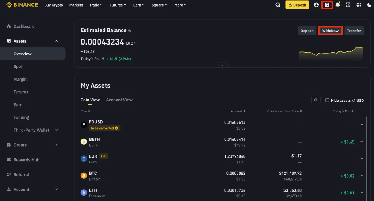Open Markets in top menu

(x=76, y=5)
